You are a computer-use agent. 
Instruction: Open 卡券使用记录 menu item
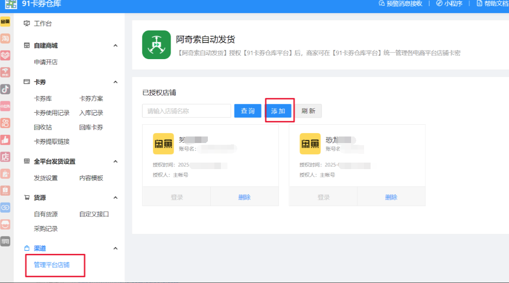[x=52, y=113]
